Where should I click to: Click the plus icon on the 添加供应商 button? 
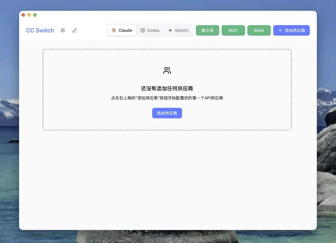pos(279,30)
